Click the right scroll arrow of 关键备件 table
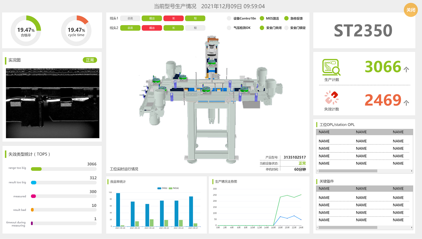422x239 pixels. tap(411, 227)
